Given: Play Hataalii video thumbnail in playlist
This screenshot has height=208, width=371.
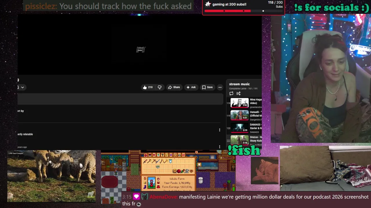Looking at the screenshot, I should (x=239, y=115).
